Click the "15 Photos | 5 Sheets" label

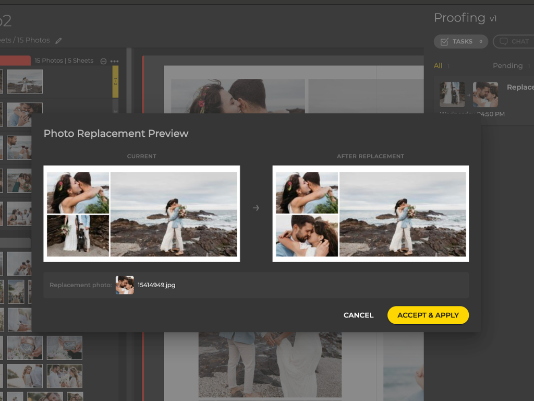[x=64, y=61]
